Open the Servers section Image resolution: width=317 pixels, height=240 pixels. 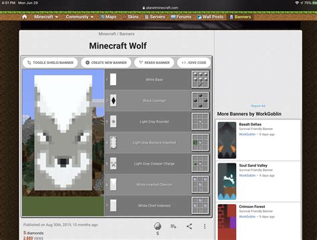click(155, 17)
